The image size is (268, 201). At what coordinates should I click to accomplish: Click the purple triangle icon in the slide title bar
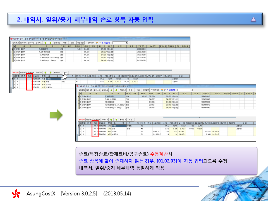coord(253,20)
